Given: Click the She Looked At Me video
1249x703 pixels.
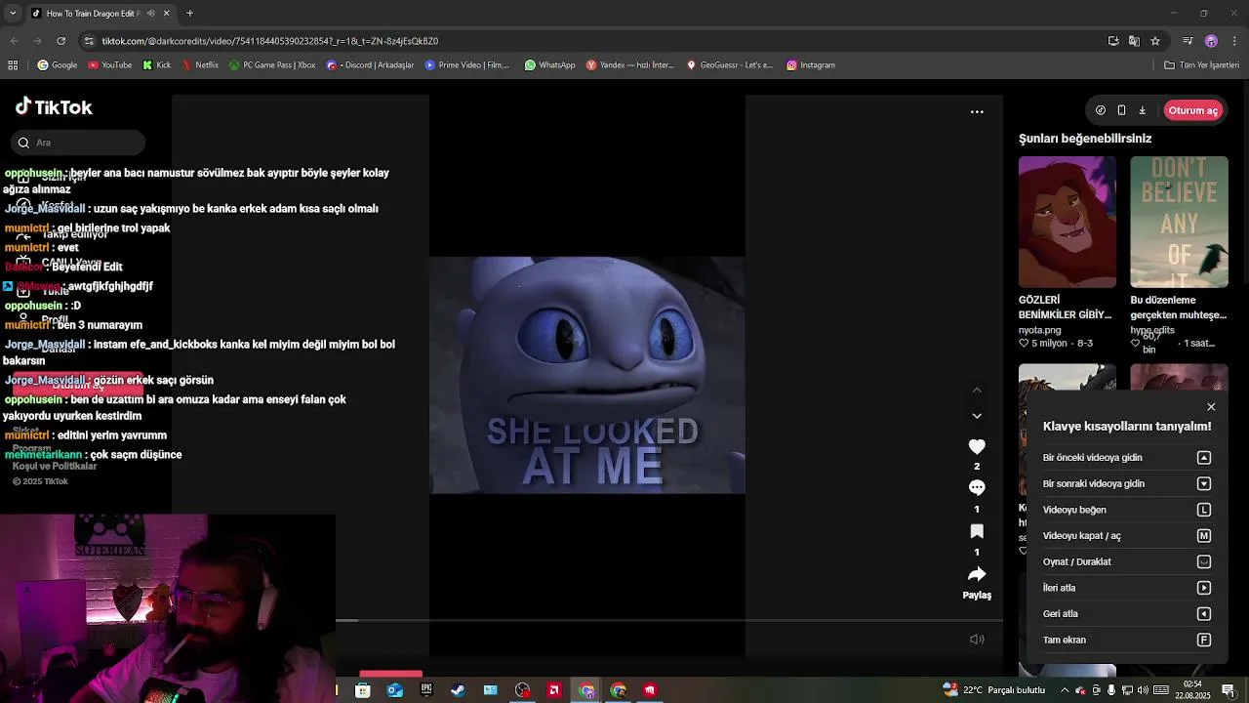Looking at the screenshot, I should pos(587,375).
